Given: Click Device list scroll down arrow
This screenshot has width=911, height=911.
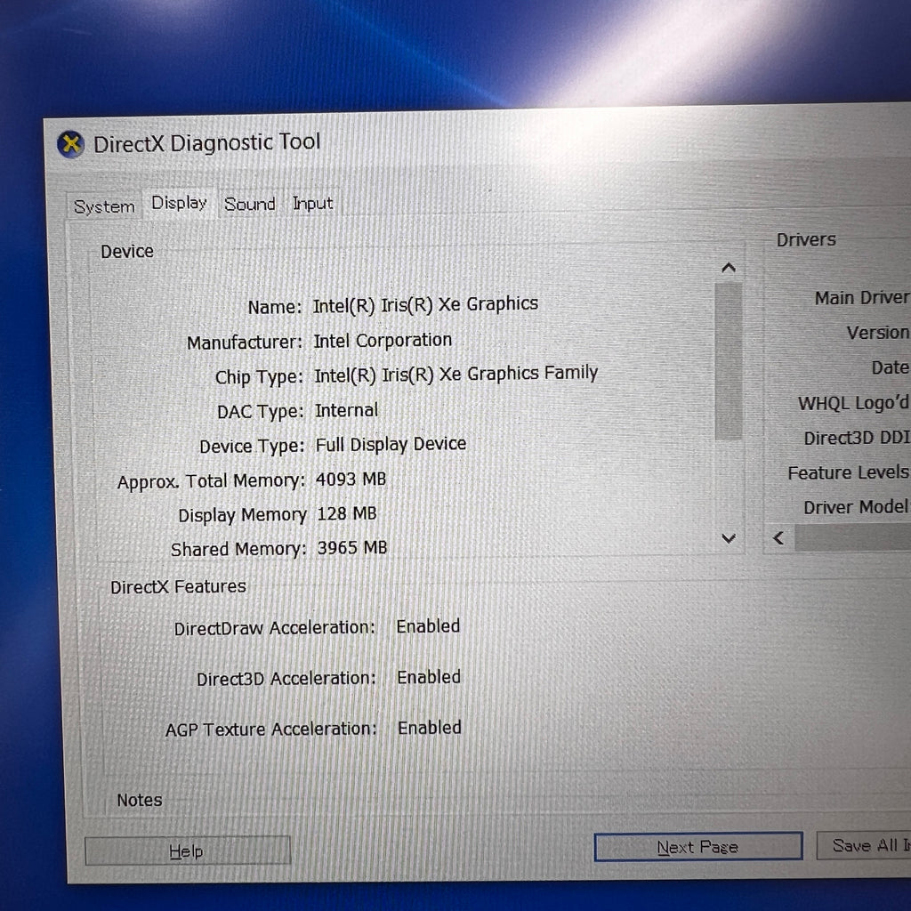Looking at the screenshot, I should (728, 538).
